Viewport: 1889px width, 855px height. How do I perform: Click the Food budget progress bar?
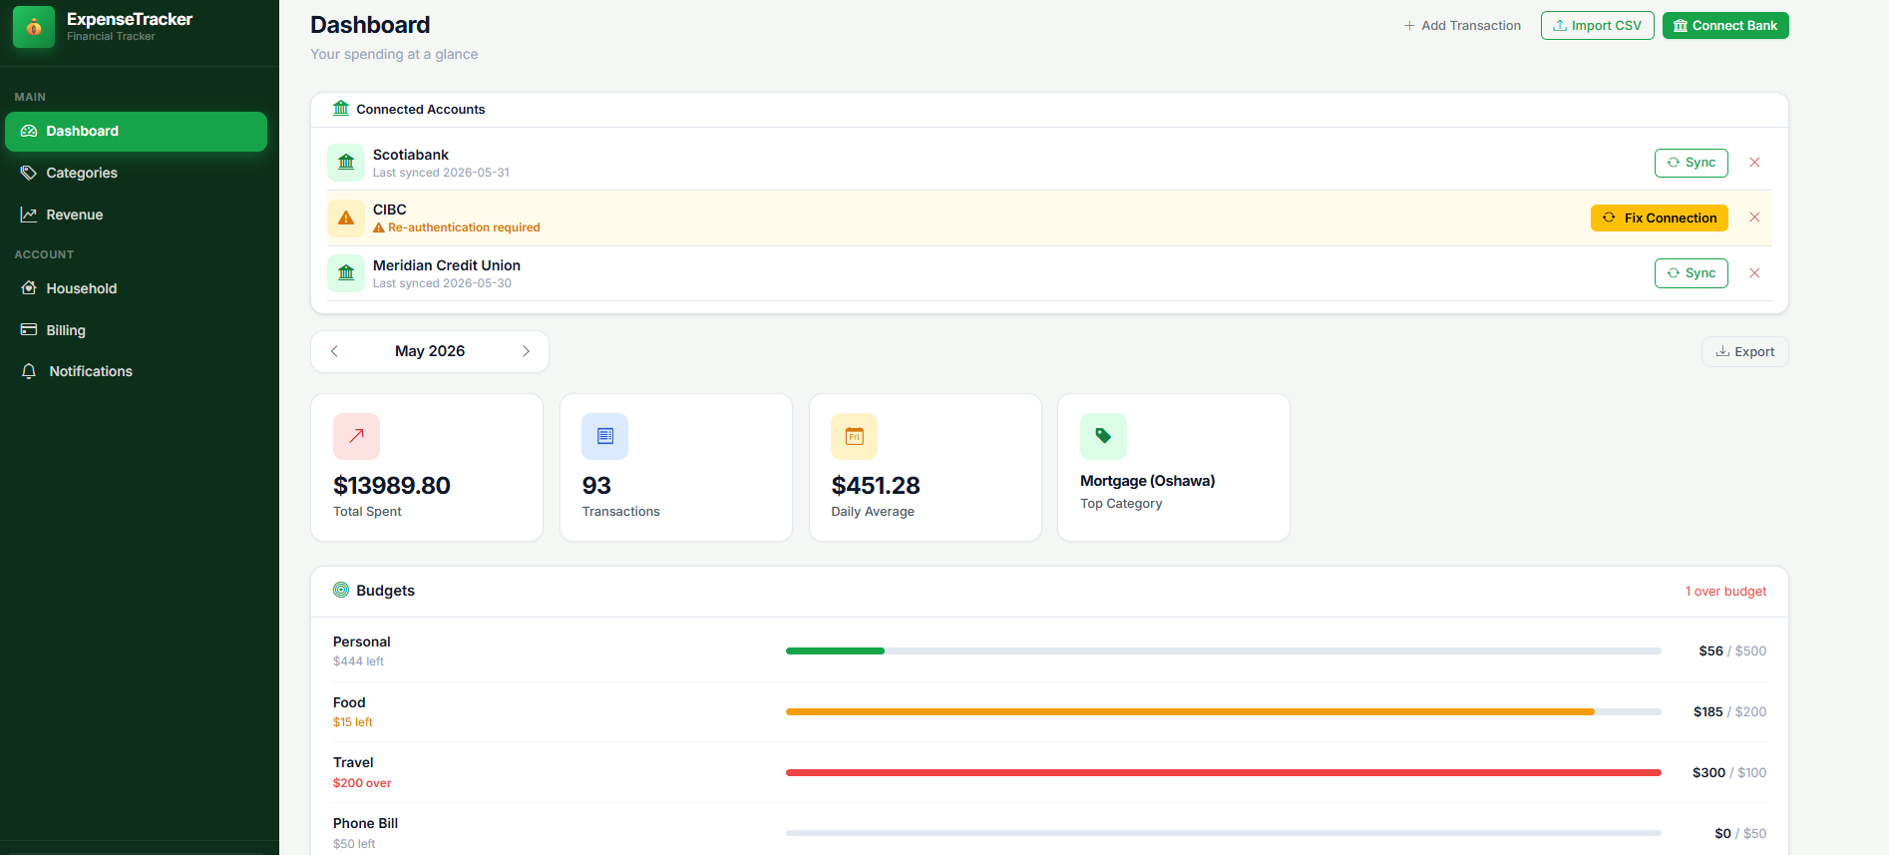1224,712
